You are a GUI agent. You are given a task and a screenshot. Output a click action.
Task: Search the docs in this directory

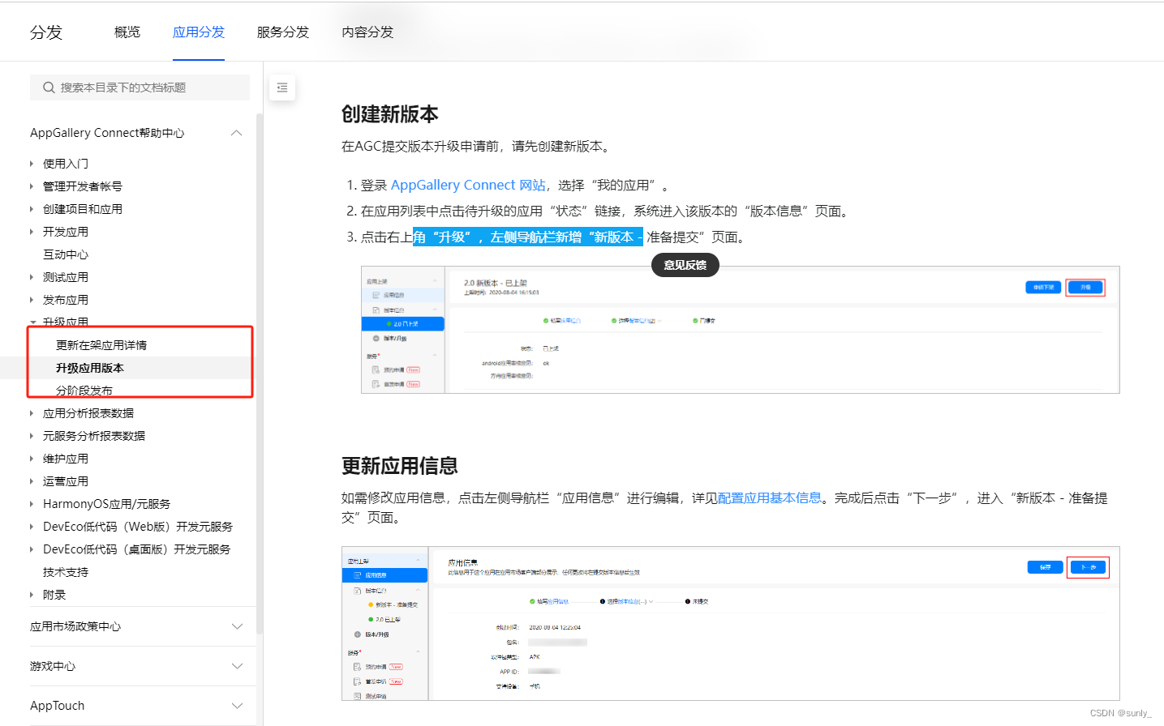pos(140,88)
